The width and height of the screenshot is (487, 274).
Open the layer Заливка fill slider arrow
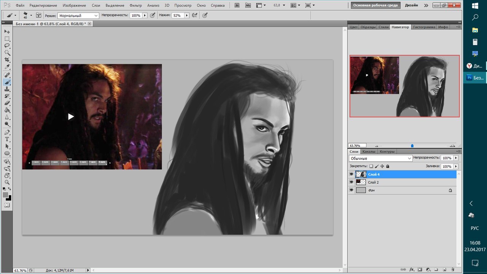pos(456,166)
